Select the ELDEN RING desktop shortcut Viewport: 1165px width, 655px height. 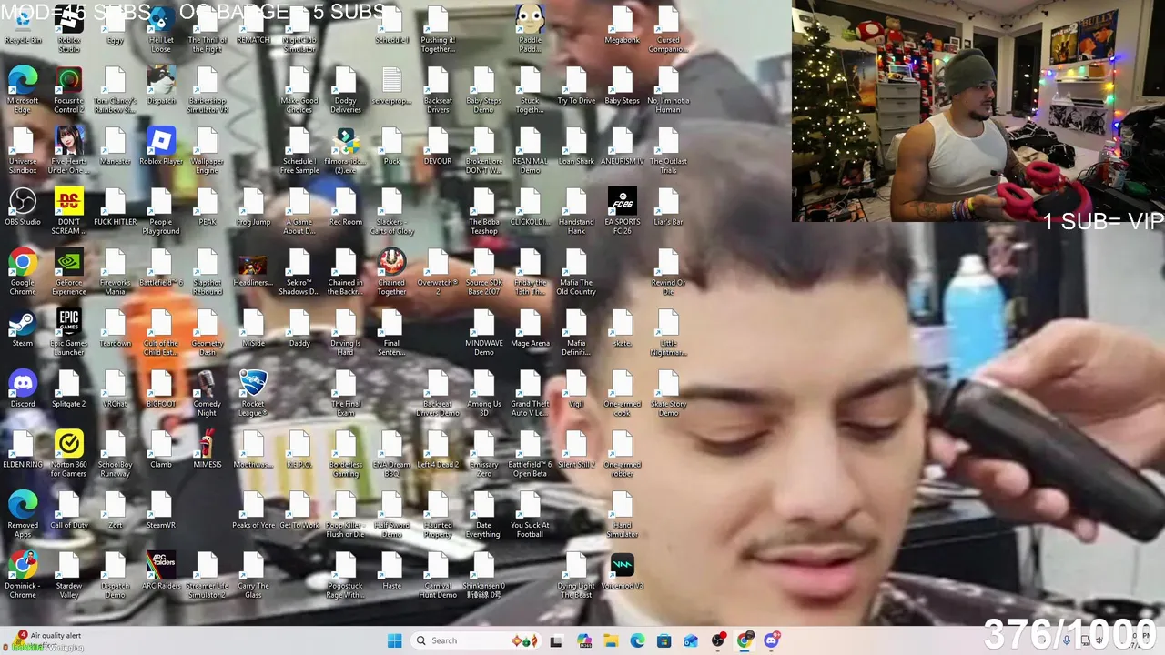click(23, 449)
